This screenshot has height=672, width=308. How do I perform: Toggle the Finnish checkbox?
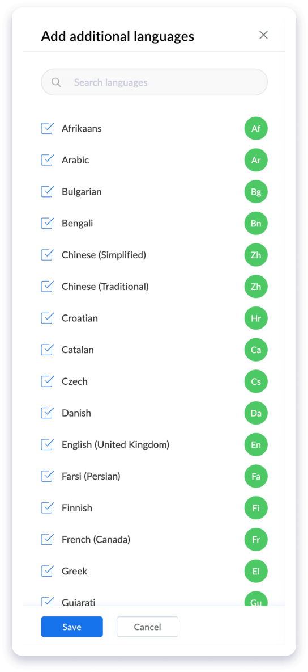pyautogui.click(x=47, y=508)
